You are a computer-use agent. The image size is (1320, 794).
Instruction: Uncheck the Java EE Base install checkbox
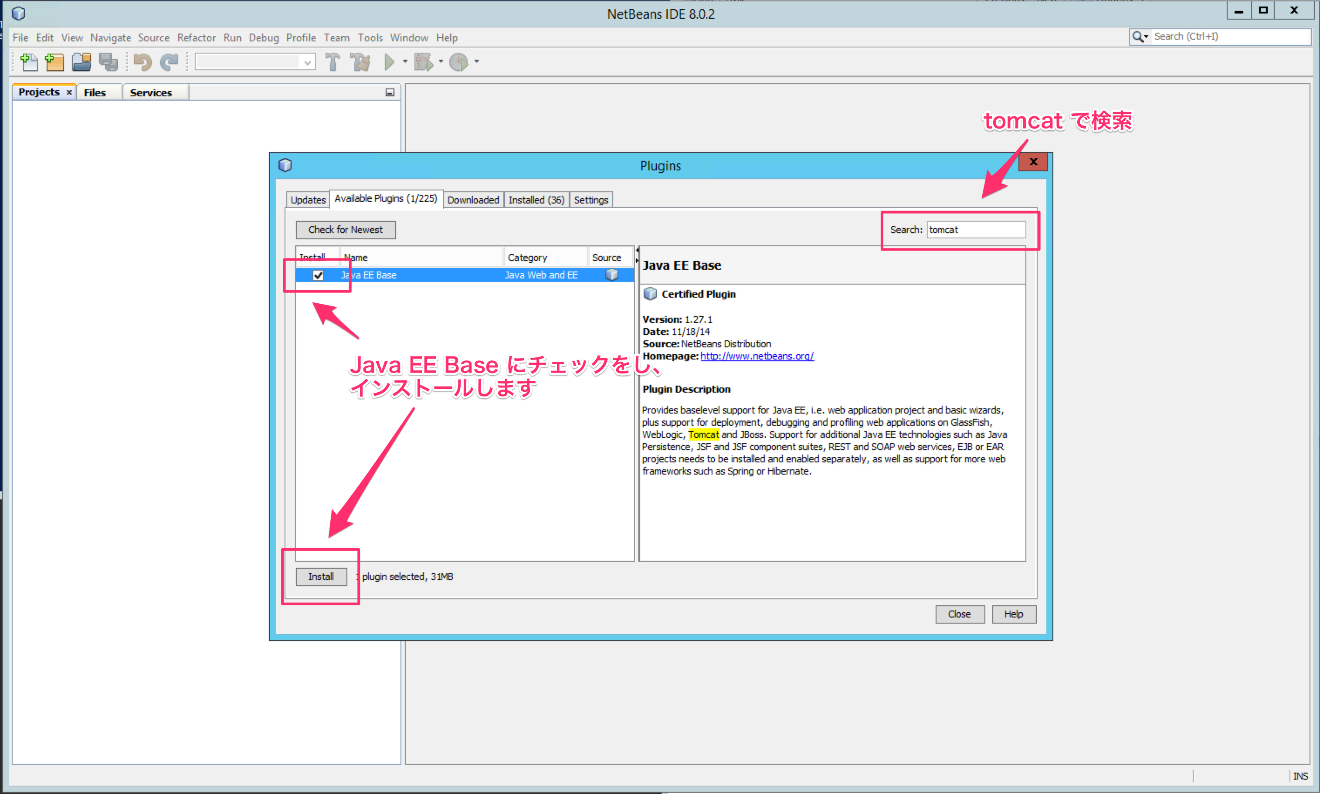[319, 275]
